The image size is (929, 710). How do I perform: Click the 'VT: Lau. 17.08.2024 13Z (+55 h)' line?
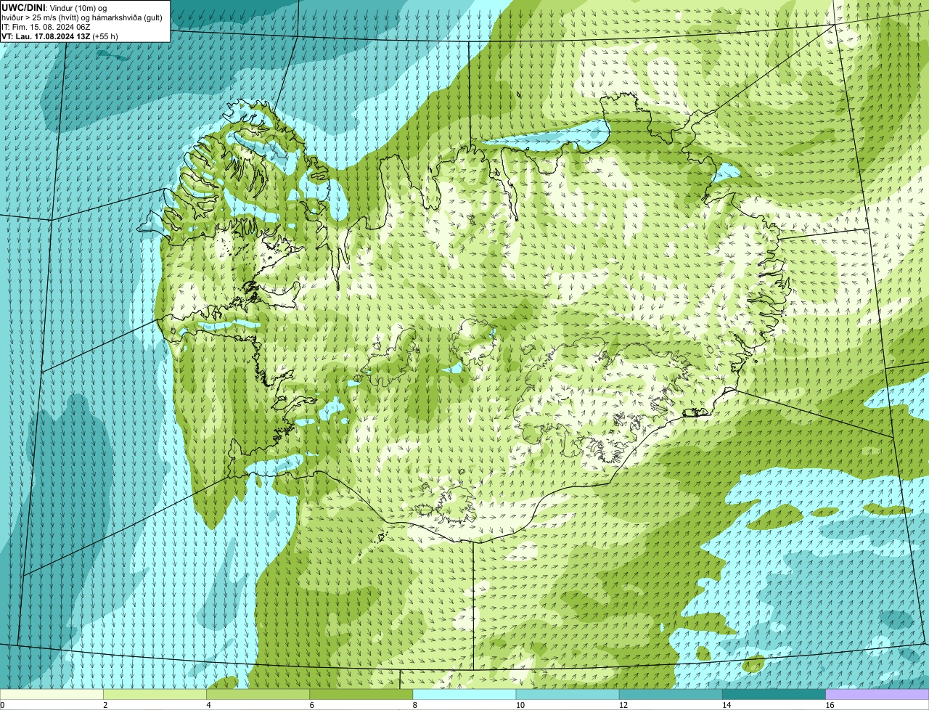point(60,36)
